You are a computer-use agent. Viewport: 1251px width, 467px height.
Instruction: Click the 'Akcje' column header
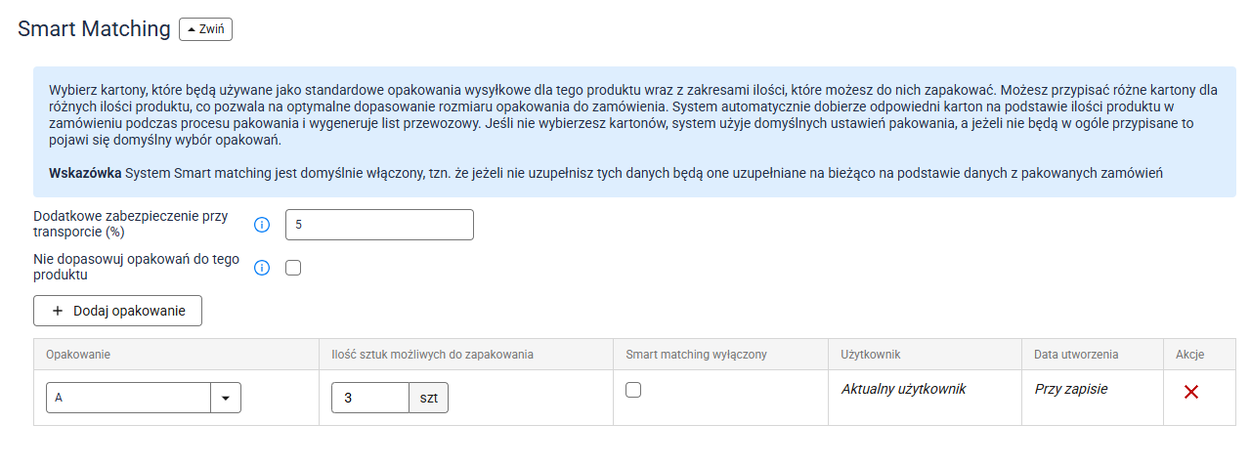coord(1189,355)
